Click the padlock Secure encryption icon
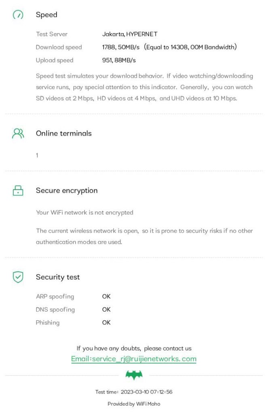This screenshot has width=268, height=415. [18, 190]
